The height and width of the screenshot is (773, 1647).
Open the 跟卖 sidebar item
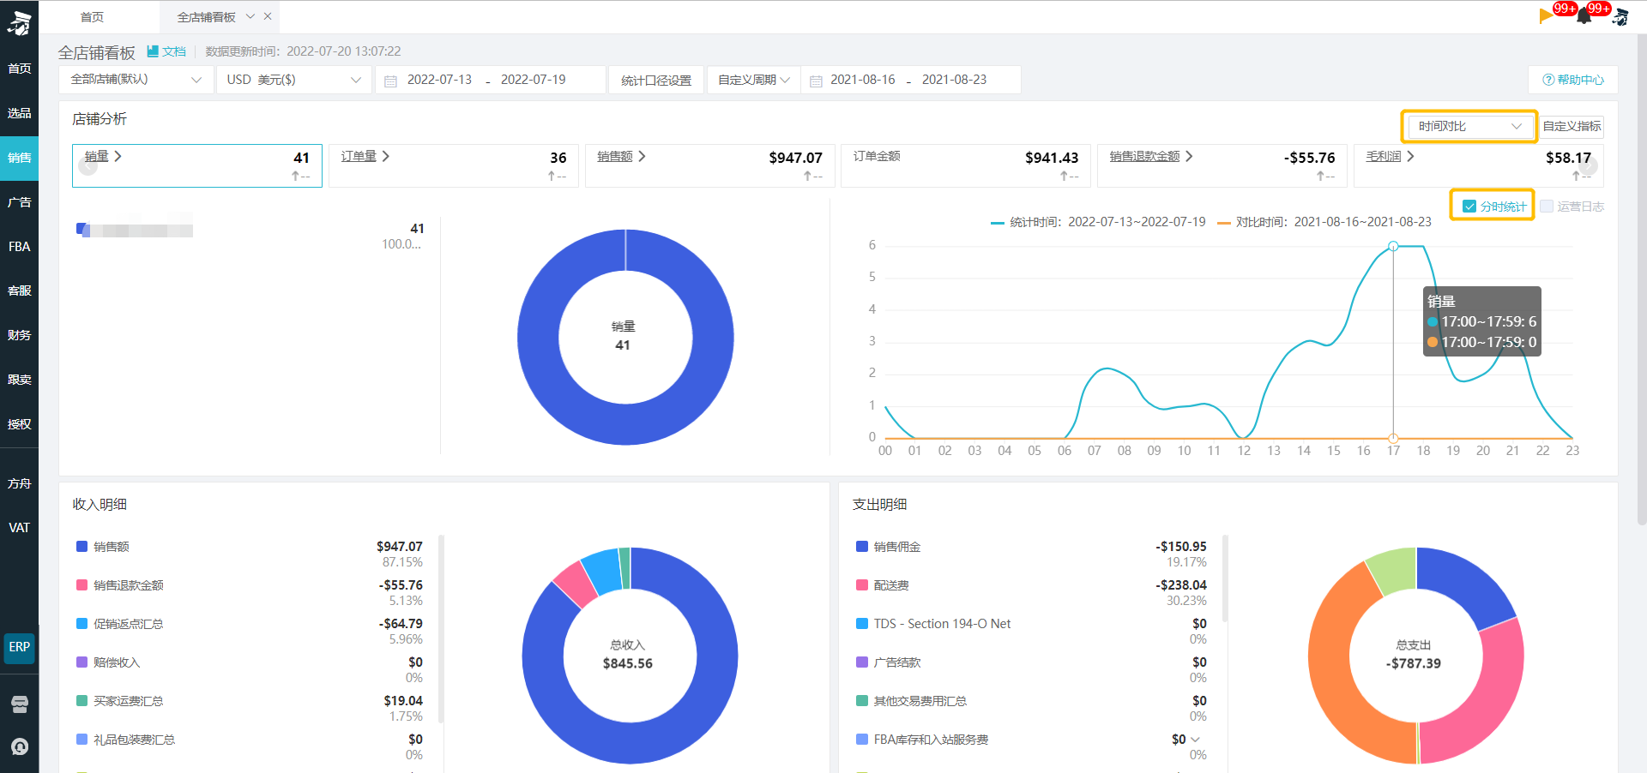19,380
